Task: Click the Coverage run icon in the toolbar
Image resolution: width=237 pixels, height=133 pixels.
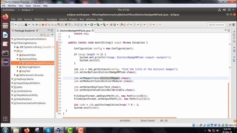Action: click(x=98, y=25)
